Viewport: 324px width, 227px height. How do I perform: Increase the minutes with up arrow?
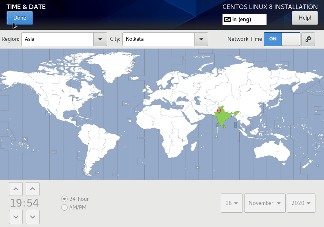pyautogui.click(x=33, y=189)
